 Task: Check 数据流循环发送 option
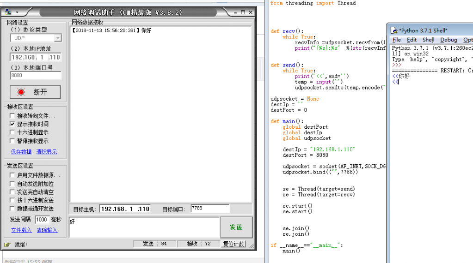tap(12, 209)
